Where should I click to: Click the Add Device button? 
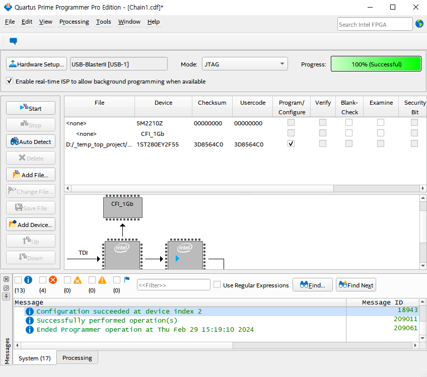pyautogui.click(x=31, y=224)
